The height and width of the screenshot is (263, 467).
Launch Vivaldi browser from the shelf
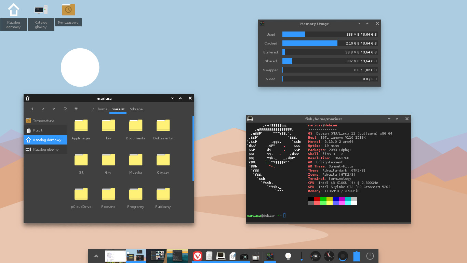pyautogui.click(x=198, y=256)
